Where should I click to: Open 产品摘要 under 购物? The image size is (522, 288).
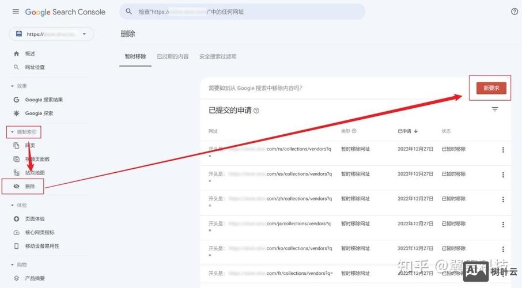tap(35, 278)
